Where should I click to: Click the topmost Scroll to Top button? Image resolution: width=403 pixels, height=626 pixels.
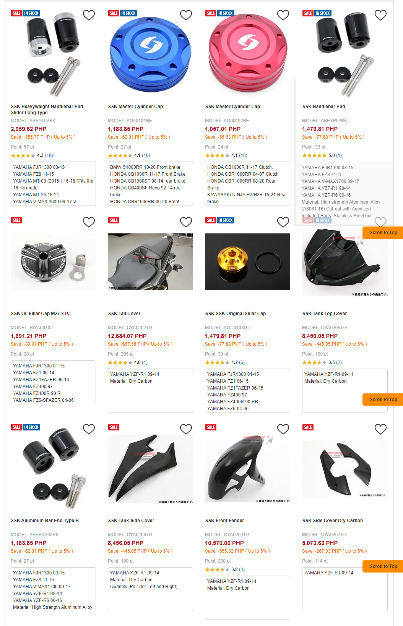pos(383,233)
